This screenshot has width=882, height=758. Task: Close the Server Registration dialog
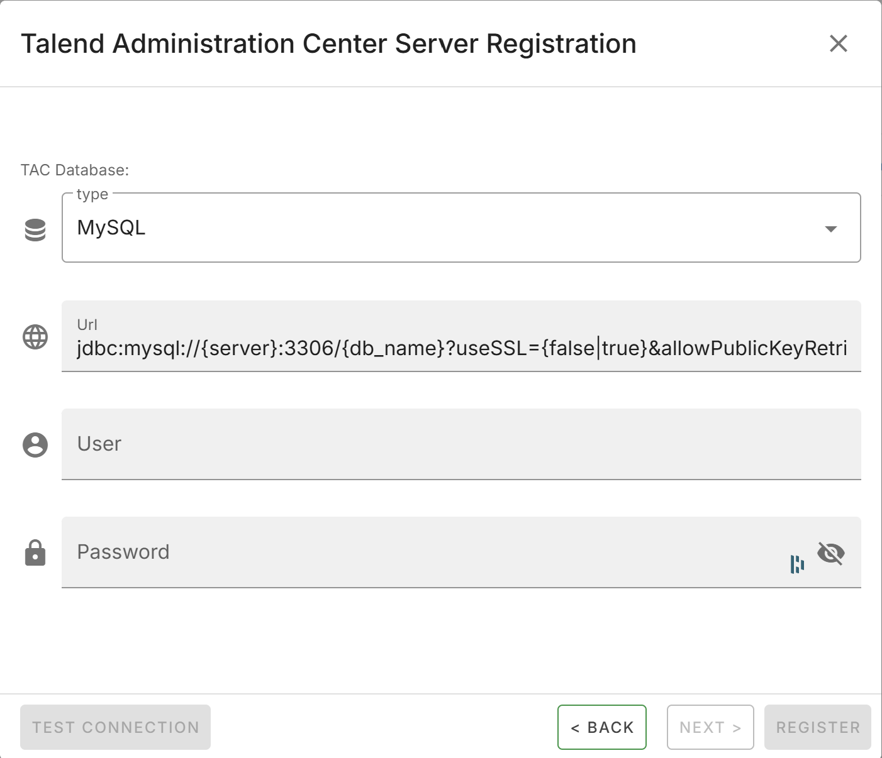tap(838, 43)
